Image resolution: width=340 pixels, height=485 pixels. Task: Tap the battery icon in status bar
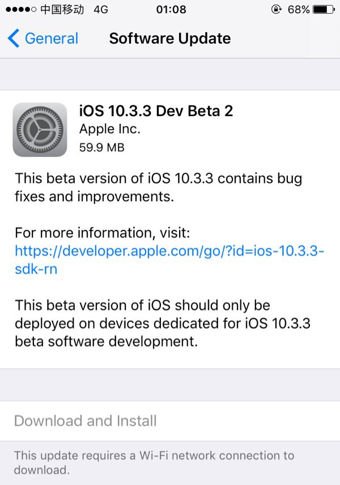tap(324, 10)
